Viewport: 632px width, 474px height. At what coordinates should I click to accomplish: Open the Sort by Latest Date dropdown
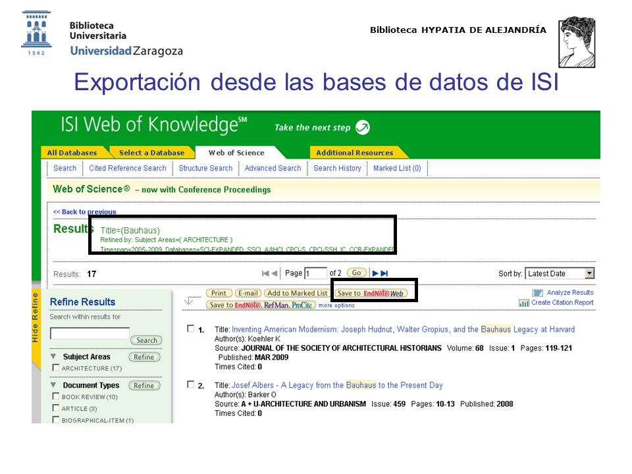(x=560, y=273)
